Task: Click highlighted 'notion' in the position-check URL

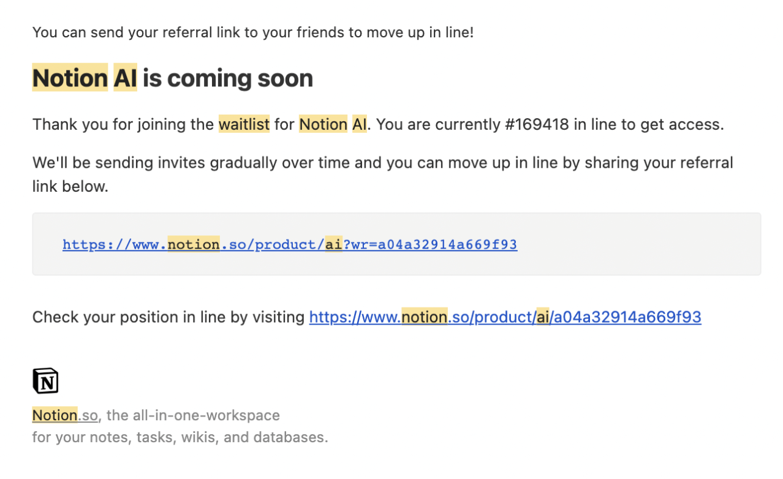Action: (424, 317)
